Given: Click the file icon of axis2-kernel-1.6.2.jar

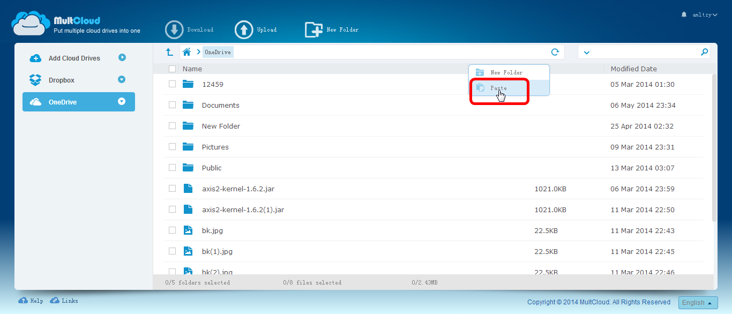Looking at the screenshot, I should tap(188, 189).
